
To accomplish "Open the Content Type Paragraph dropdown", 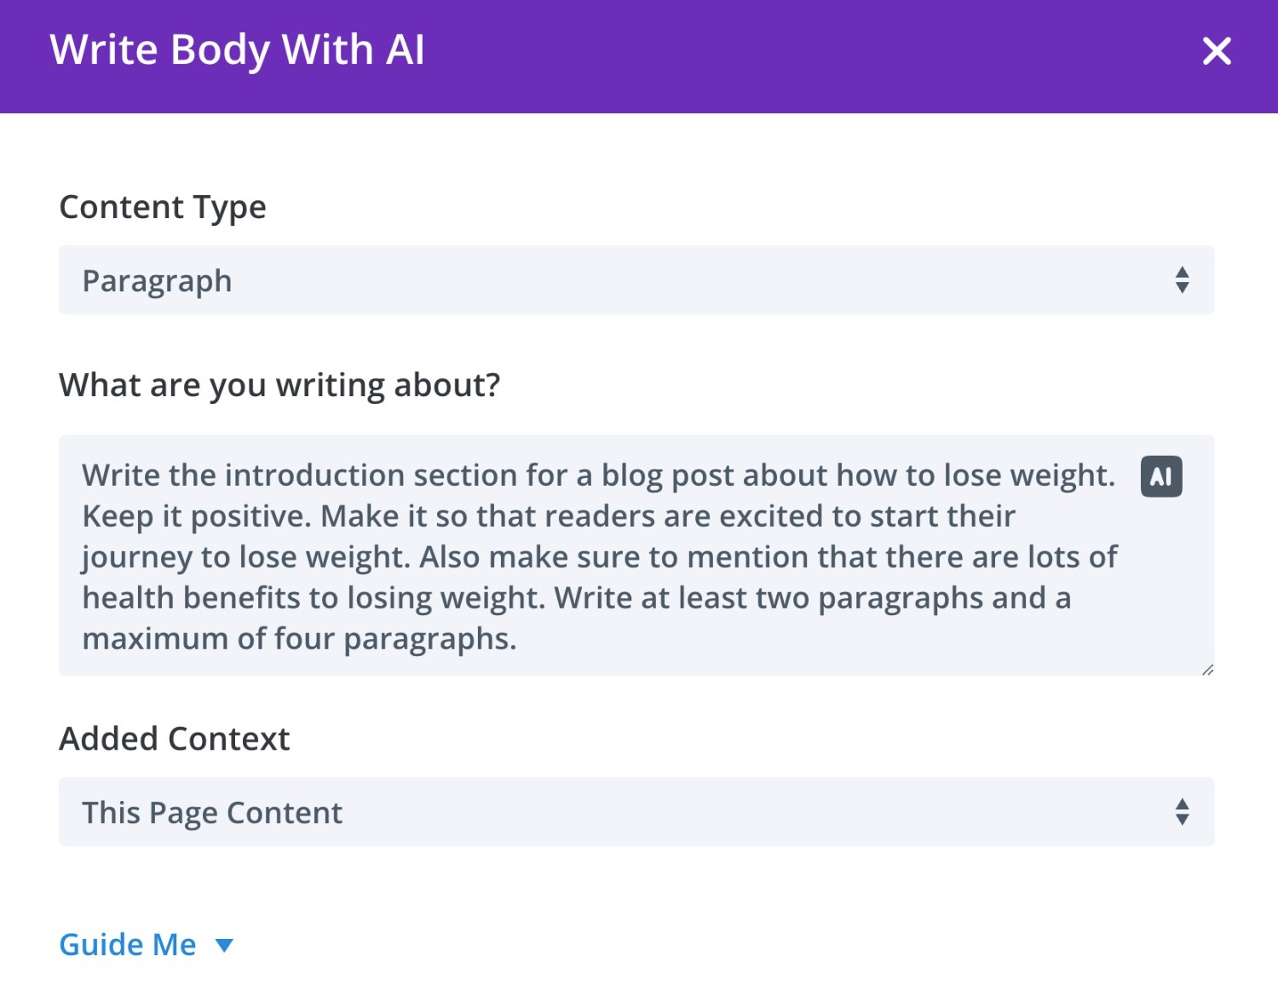I will click(x=636, y=280).
